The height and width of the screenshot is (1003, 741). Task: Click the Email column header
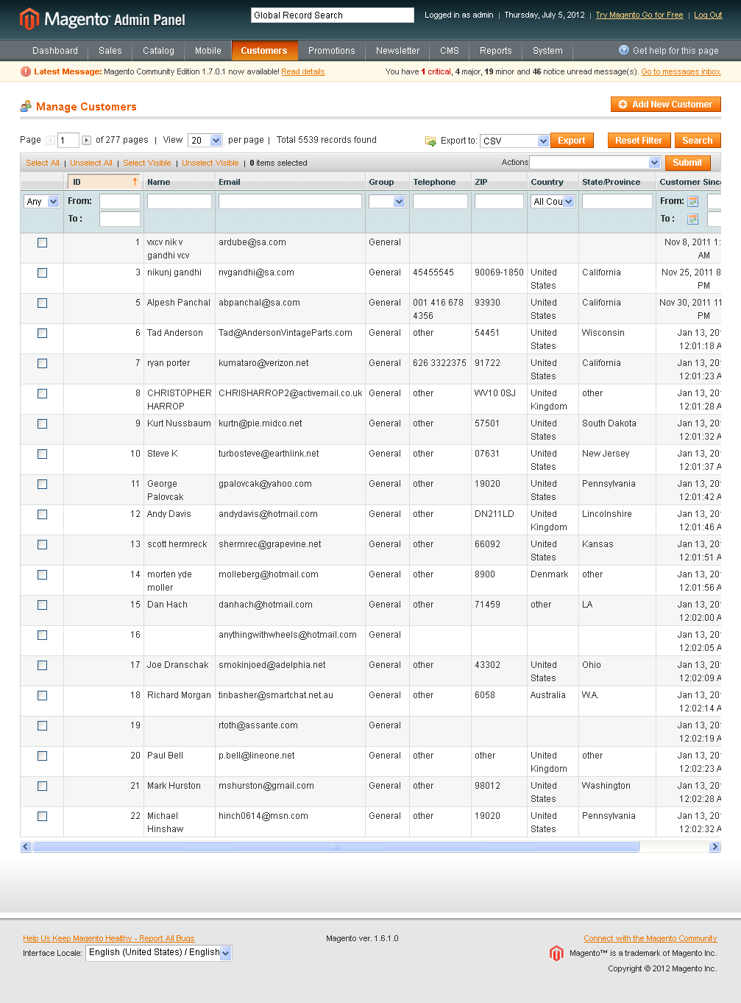(x=291, y=182)
